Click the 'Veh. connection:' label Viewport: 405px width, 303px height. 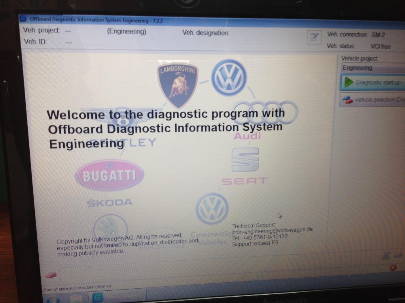[347, 34]
